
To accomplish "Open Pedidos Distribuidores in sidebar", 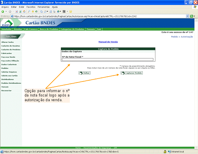I will (11, 83).
